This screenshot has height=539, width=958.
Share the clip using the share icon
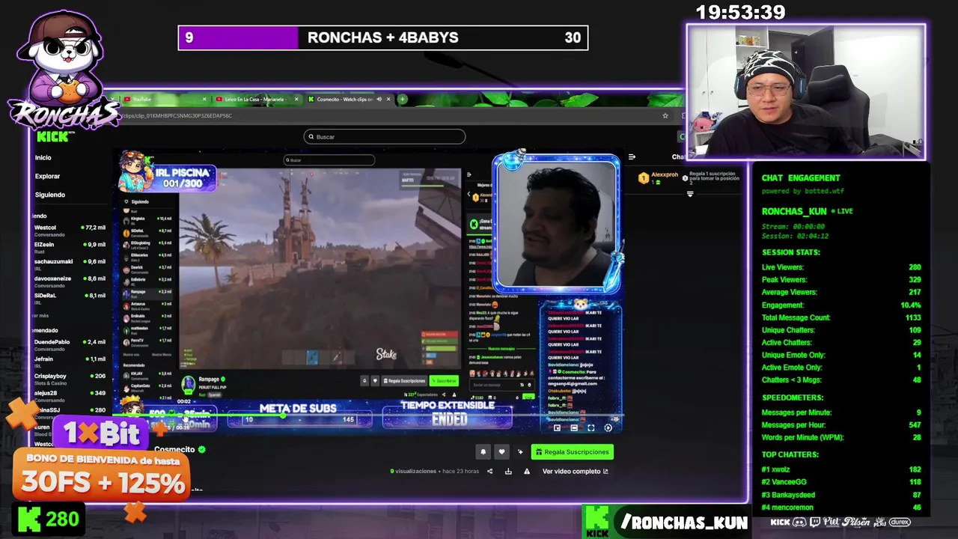489,471
